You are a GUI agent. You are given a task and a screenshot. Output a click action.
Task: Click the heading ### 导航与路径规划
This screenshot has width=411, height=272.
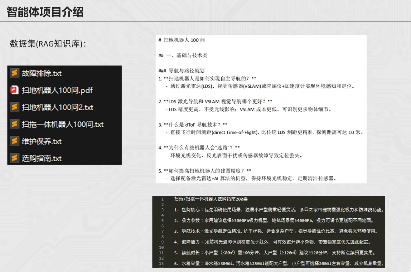(181, 71)
